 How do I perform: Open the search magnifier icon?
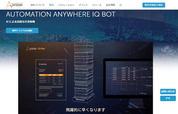(x=121, y=5)
